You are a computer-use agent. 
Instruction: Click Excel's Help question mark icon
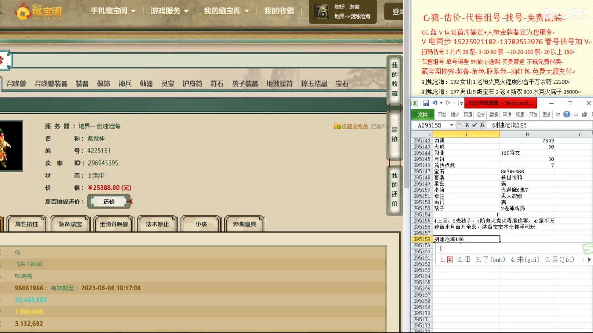tap(567, 114)
